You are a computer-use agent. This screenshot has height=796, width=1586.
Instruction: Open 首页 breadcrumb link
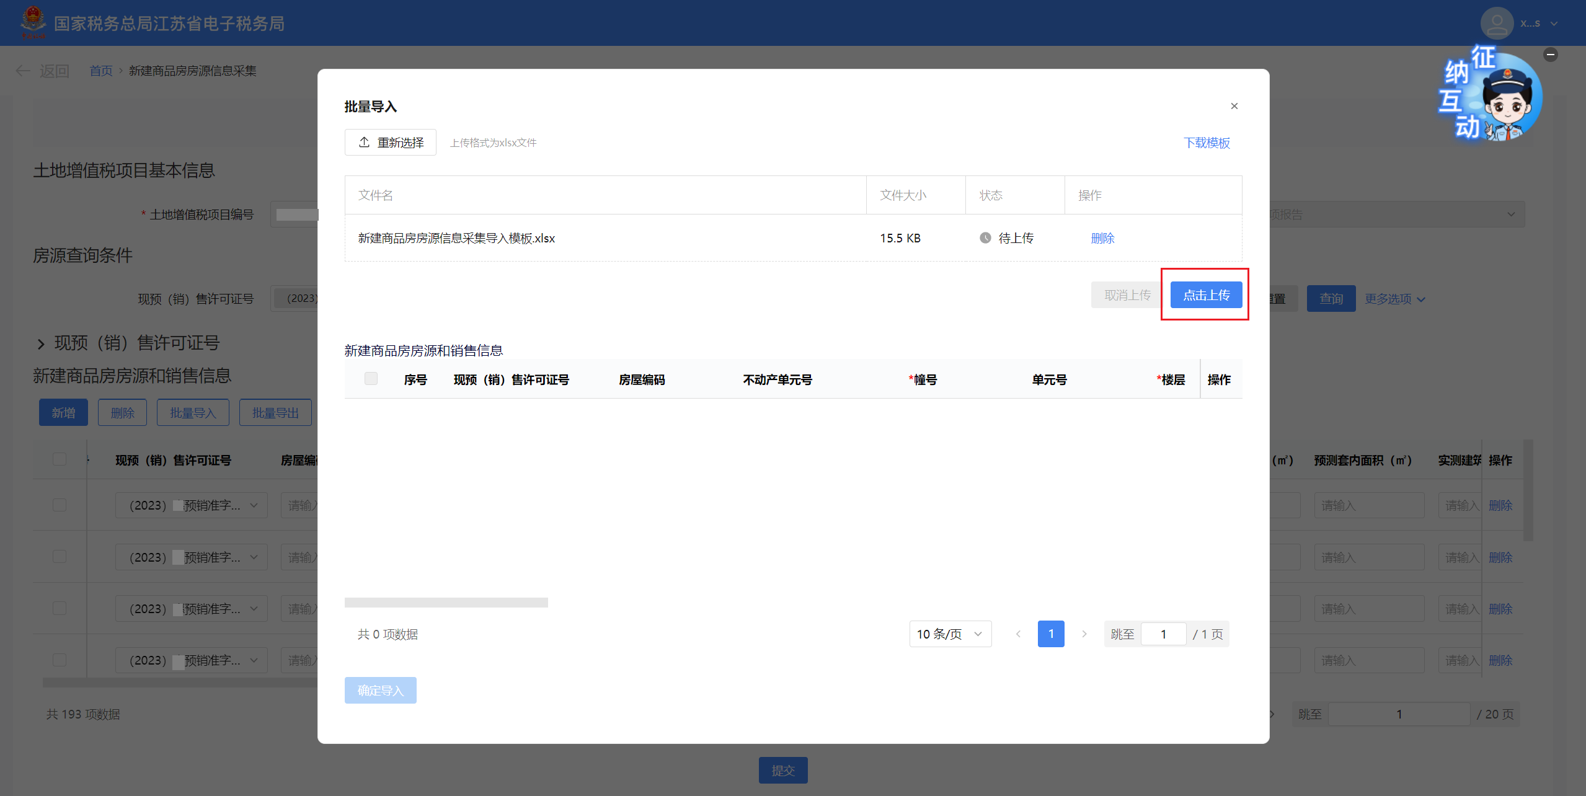(101, 71)
